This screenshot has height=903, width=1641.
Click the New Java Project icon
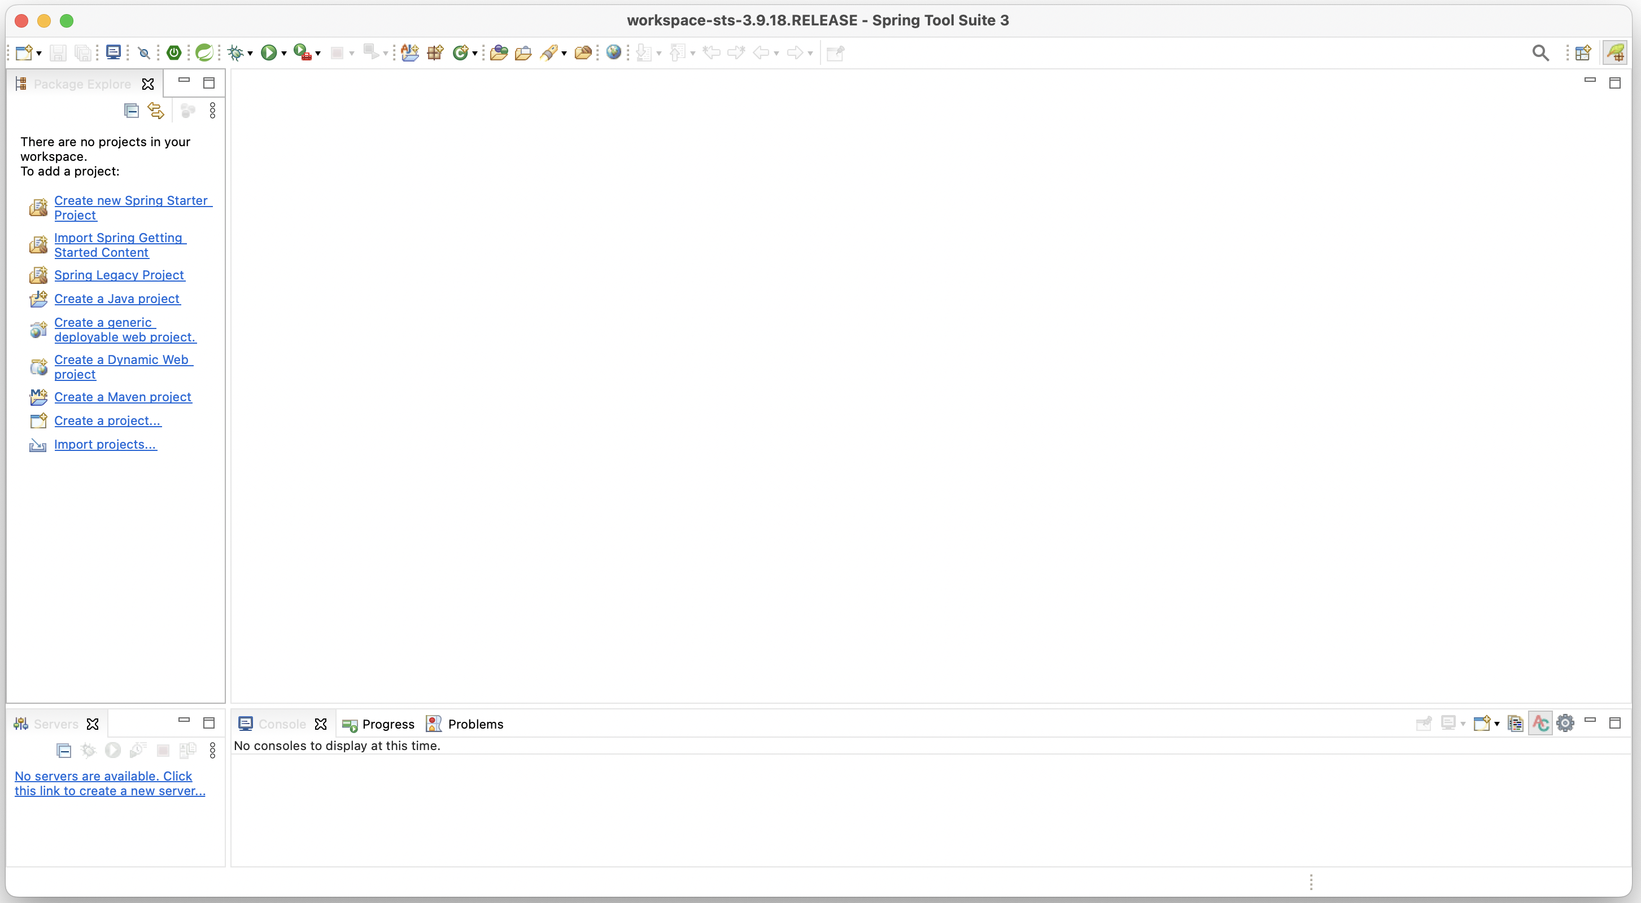[x=410, y=53]
